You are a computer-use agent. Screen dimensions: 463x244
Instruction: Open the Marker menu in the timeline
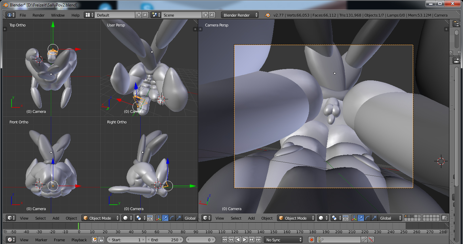[x=41, y=240]
